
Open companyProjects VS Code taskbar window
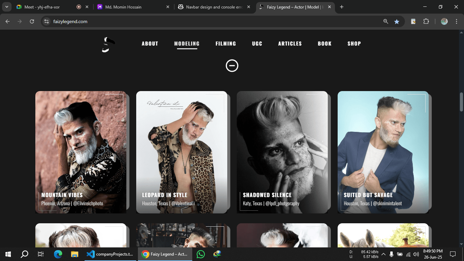[x=110, y=254]
